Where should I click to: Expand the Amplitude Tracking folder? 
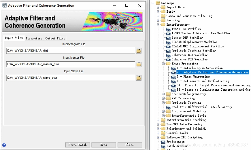click(x=163, y=102)
